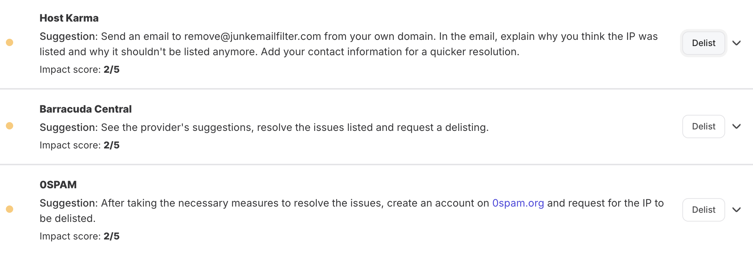Click the Host Karma Suggestion label

click(x=68, y=37)
